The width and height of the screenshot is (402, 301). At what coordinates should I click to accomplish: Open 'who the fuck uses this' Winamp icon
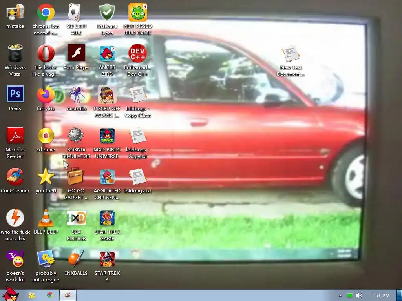click(x=15, y=218)
